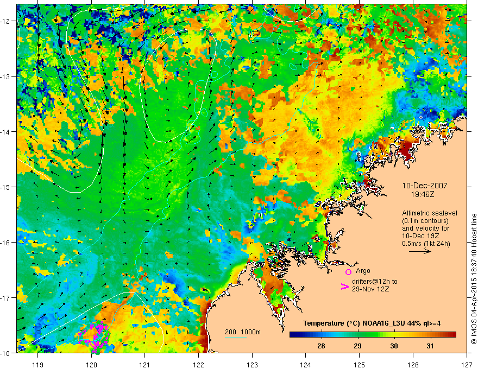Click the time label 19:46Z
The image size is (478, 369).
tap(422, 194)
